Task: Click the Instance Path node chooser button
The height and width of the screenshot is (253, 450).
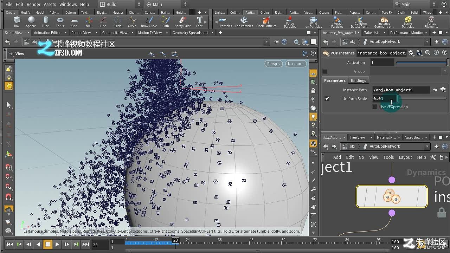Action: click(x=443, y=90)
